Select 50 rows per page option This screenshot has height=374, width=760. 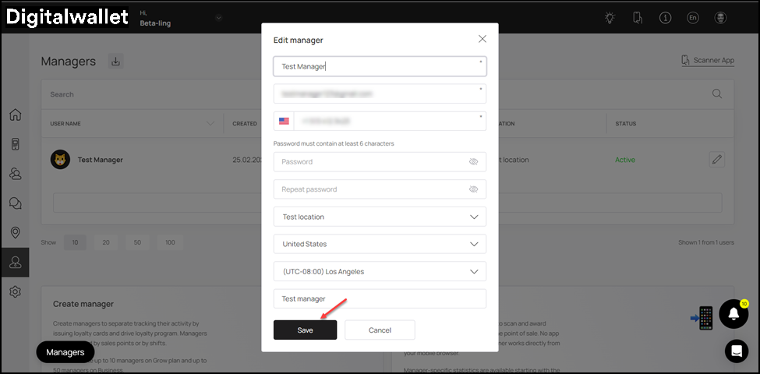[137, 242]
